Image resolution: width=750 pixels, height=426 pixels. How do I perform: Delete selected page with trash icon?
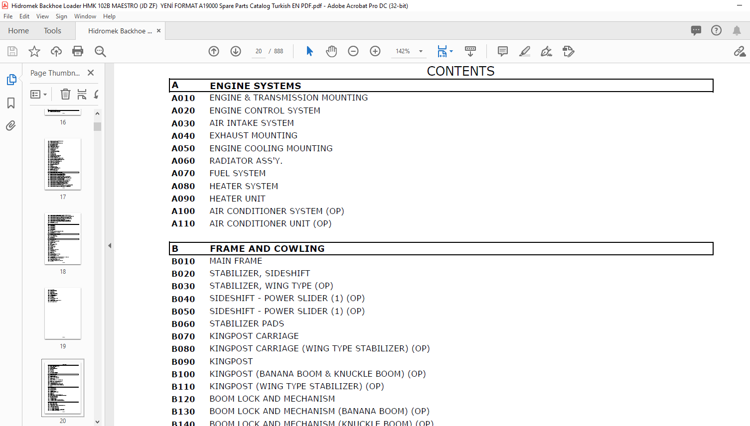tap(65, 94)
